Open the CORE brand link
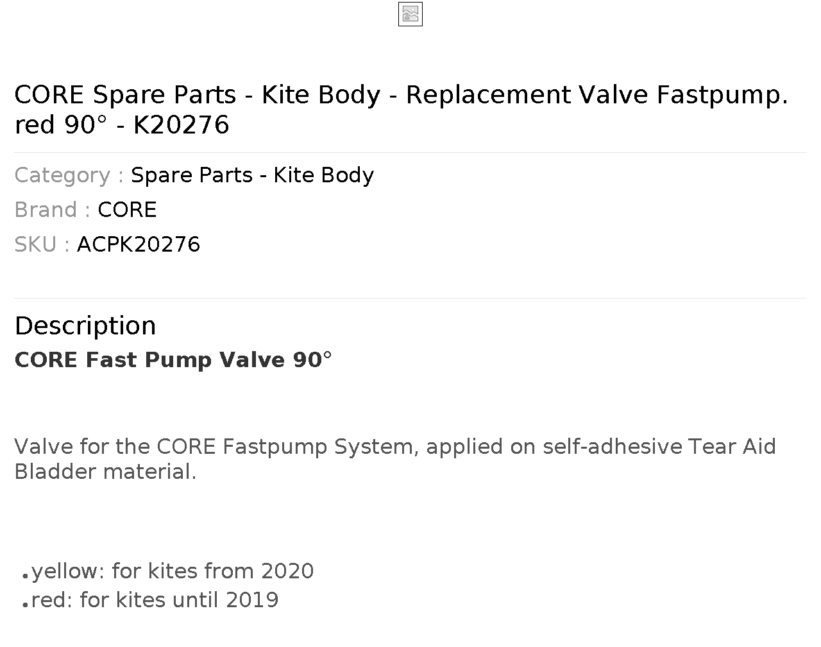 [127, 210]
